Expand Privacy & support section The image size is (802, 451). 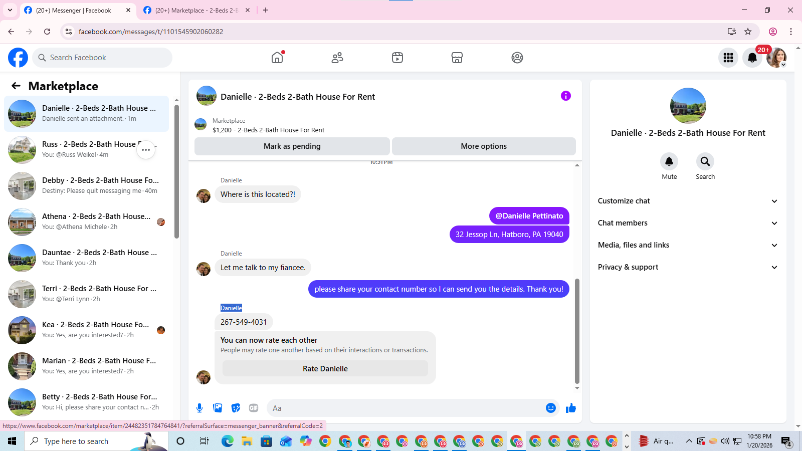[688, 267]
